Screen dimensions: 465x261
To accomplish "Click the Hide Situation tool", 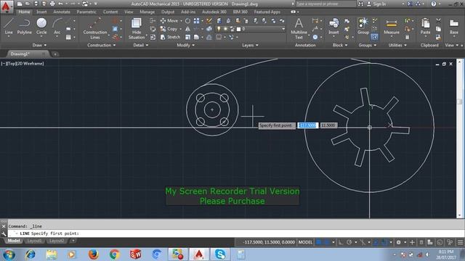I will [x=137, y=28].
